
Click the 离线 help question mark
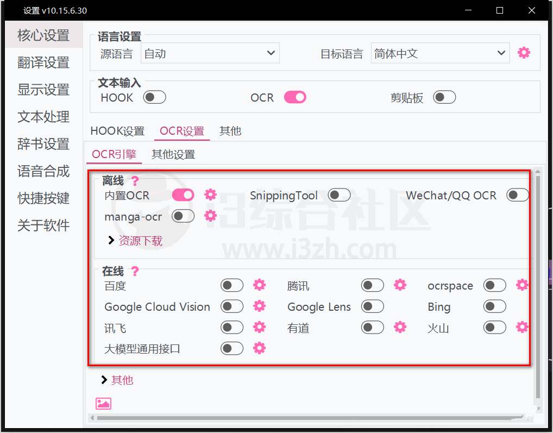[135, 181]
